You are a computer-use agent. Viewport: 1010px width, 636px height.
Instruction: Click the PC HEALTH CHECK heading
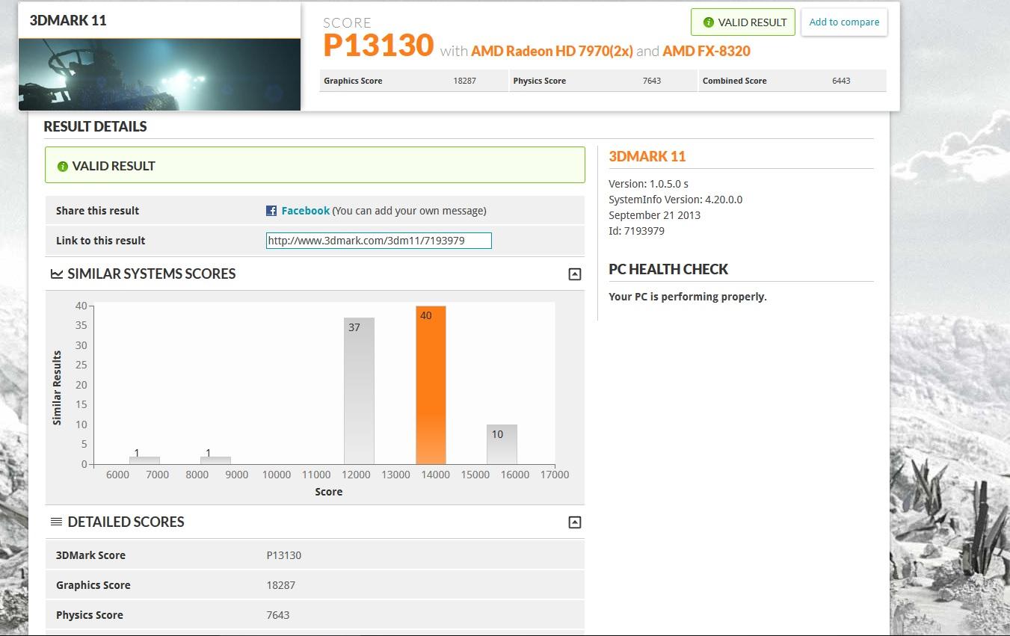point(668,269)
